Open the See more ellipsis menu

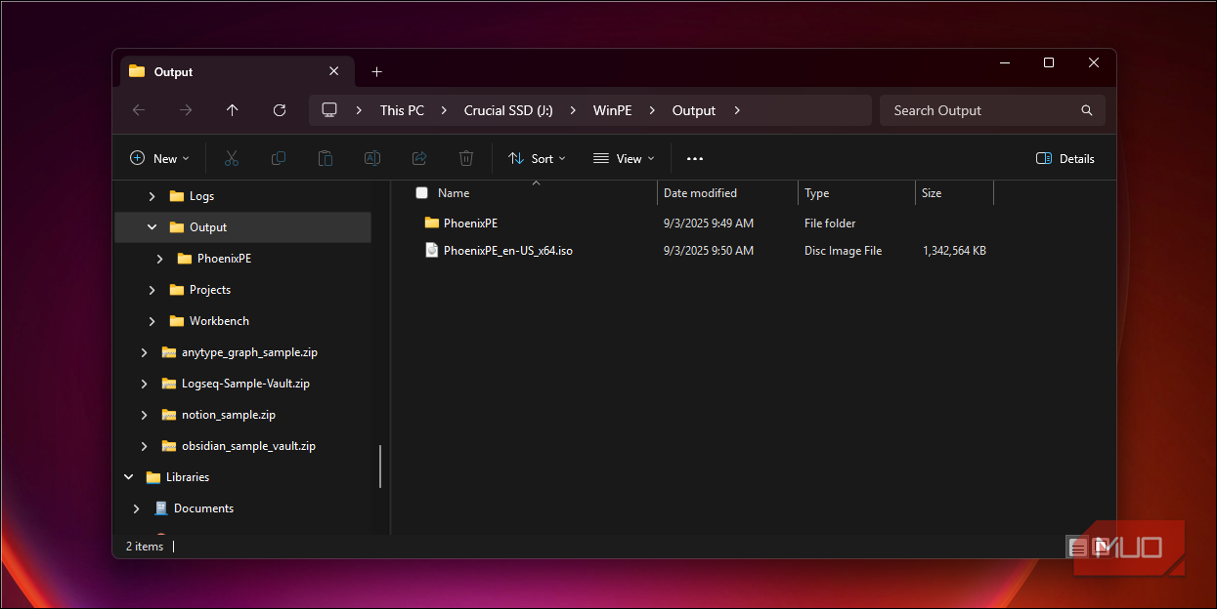pos(695,158)
